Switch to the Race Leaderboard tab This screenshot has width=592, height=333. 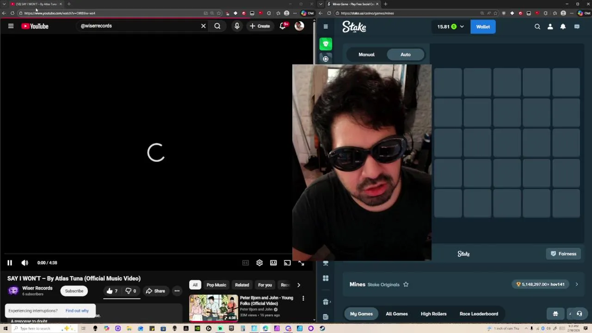click(x=479, y=314)
